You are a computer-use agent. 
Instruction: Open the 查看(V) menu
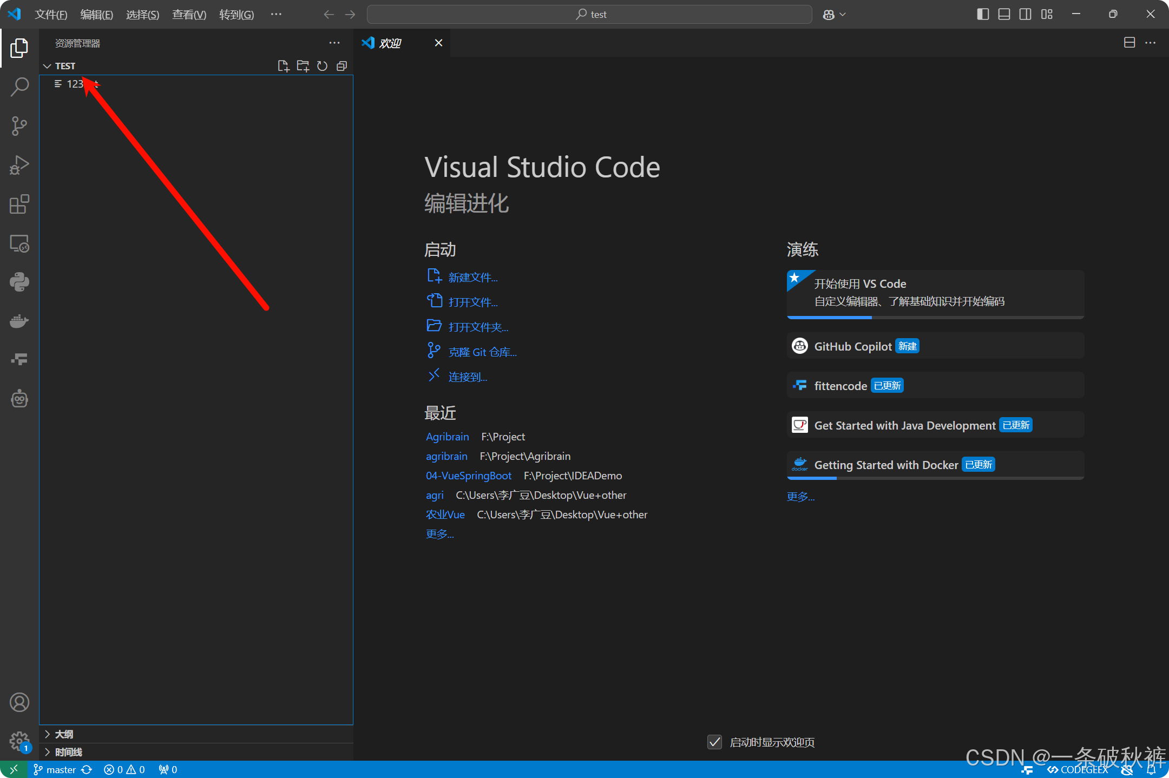pyautogui.click(x=189, y=15)
